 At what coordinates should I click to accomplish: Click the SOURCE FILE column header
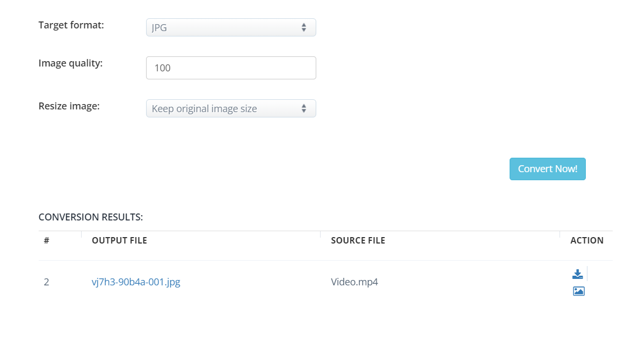358,240
